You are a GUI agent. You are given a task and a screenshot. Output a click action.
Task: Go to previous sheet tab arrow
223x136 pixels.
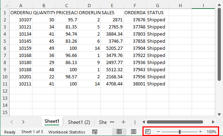pos(12,122)
